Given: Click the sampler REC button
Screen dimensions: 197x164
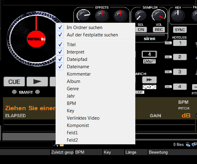Looking at the screenshot, I should click(159, 30).
